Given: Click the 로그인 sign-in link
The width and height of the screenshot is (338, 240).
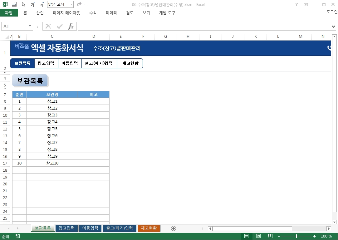Looking at the screenshot, I should [332, 12].
